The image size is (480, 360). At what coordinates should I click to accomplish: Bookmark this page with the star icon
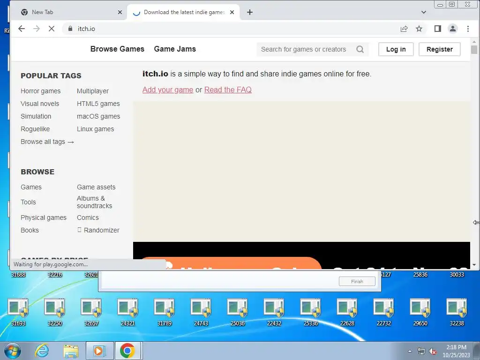419,29
